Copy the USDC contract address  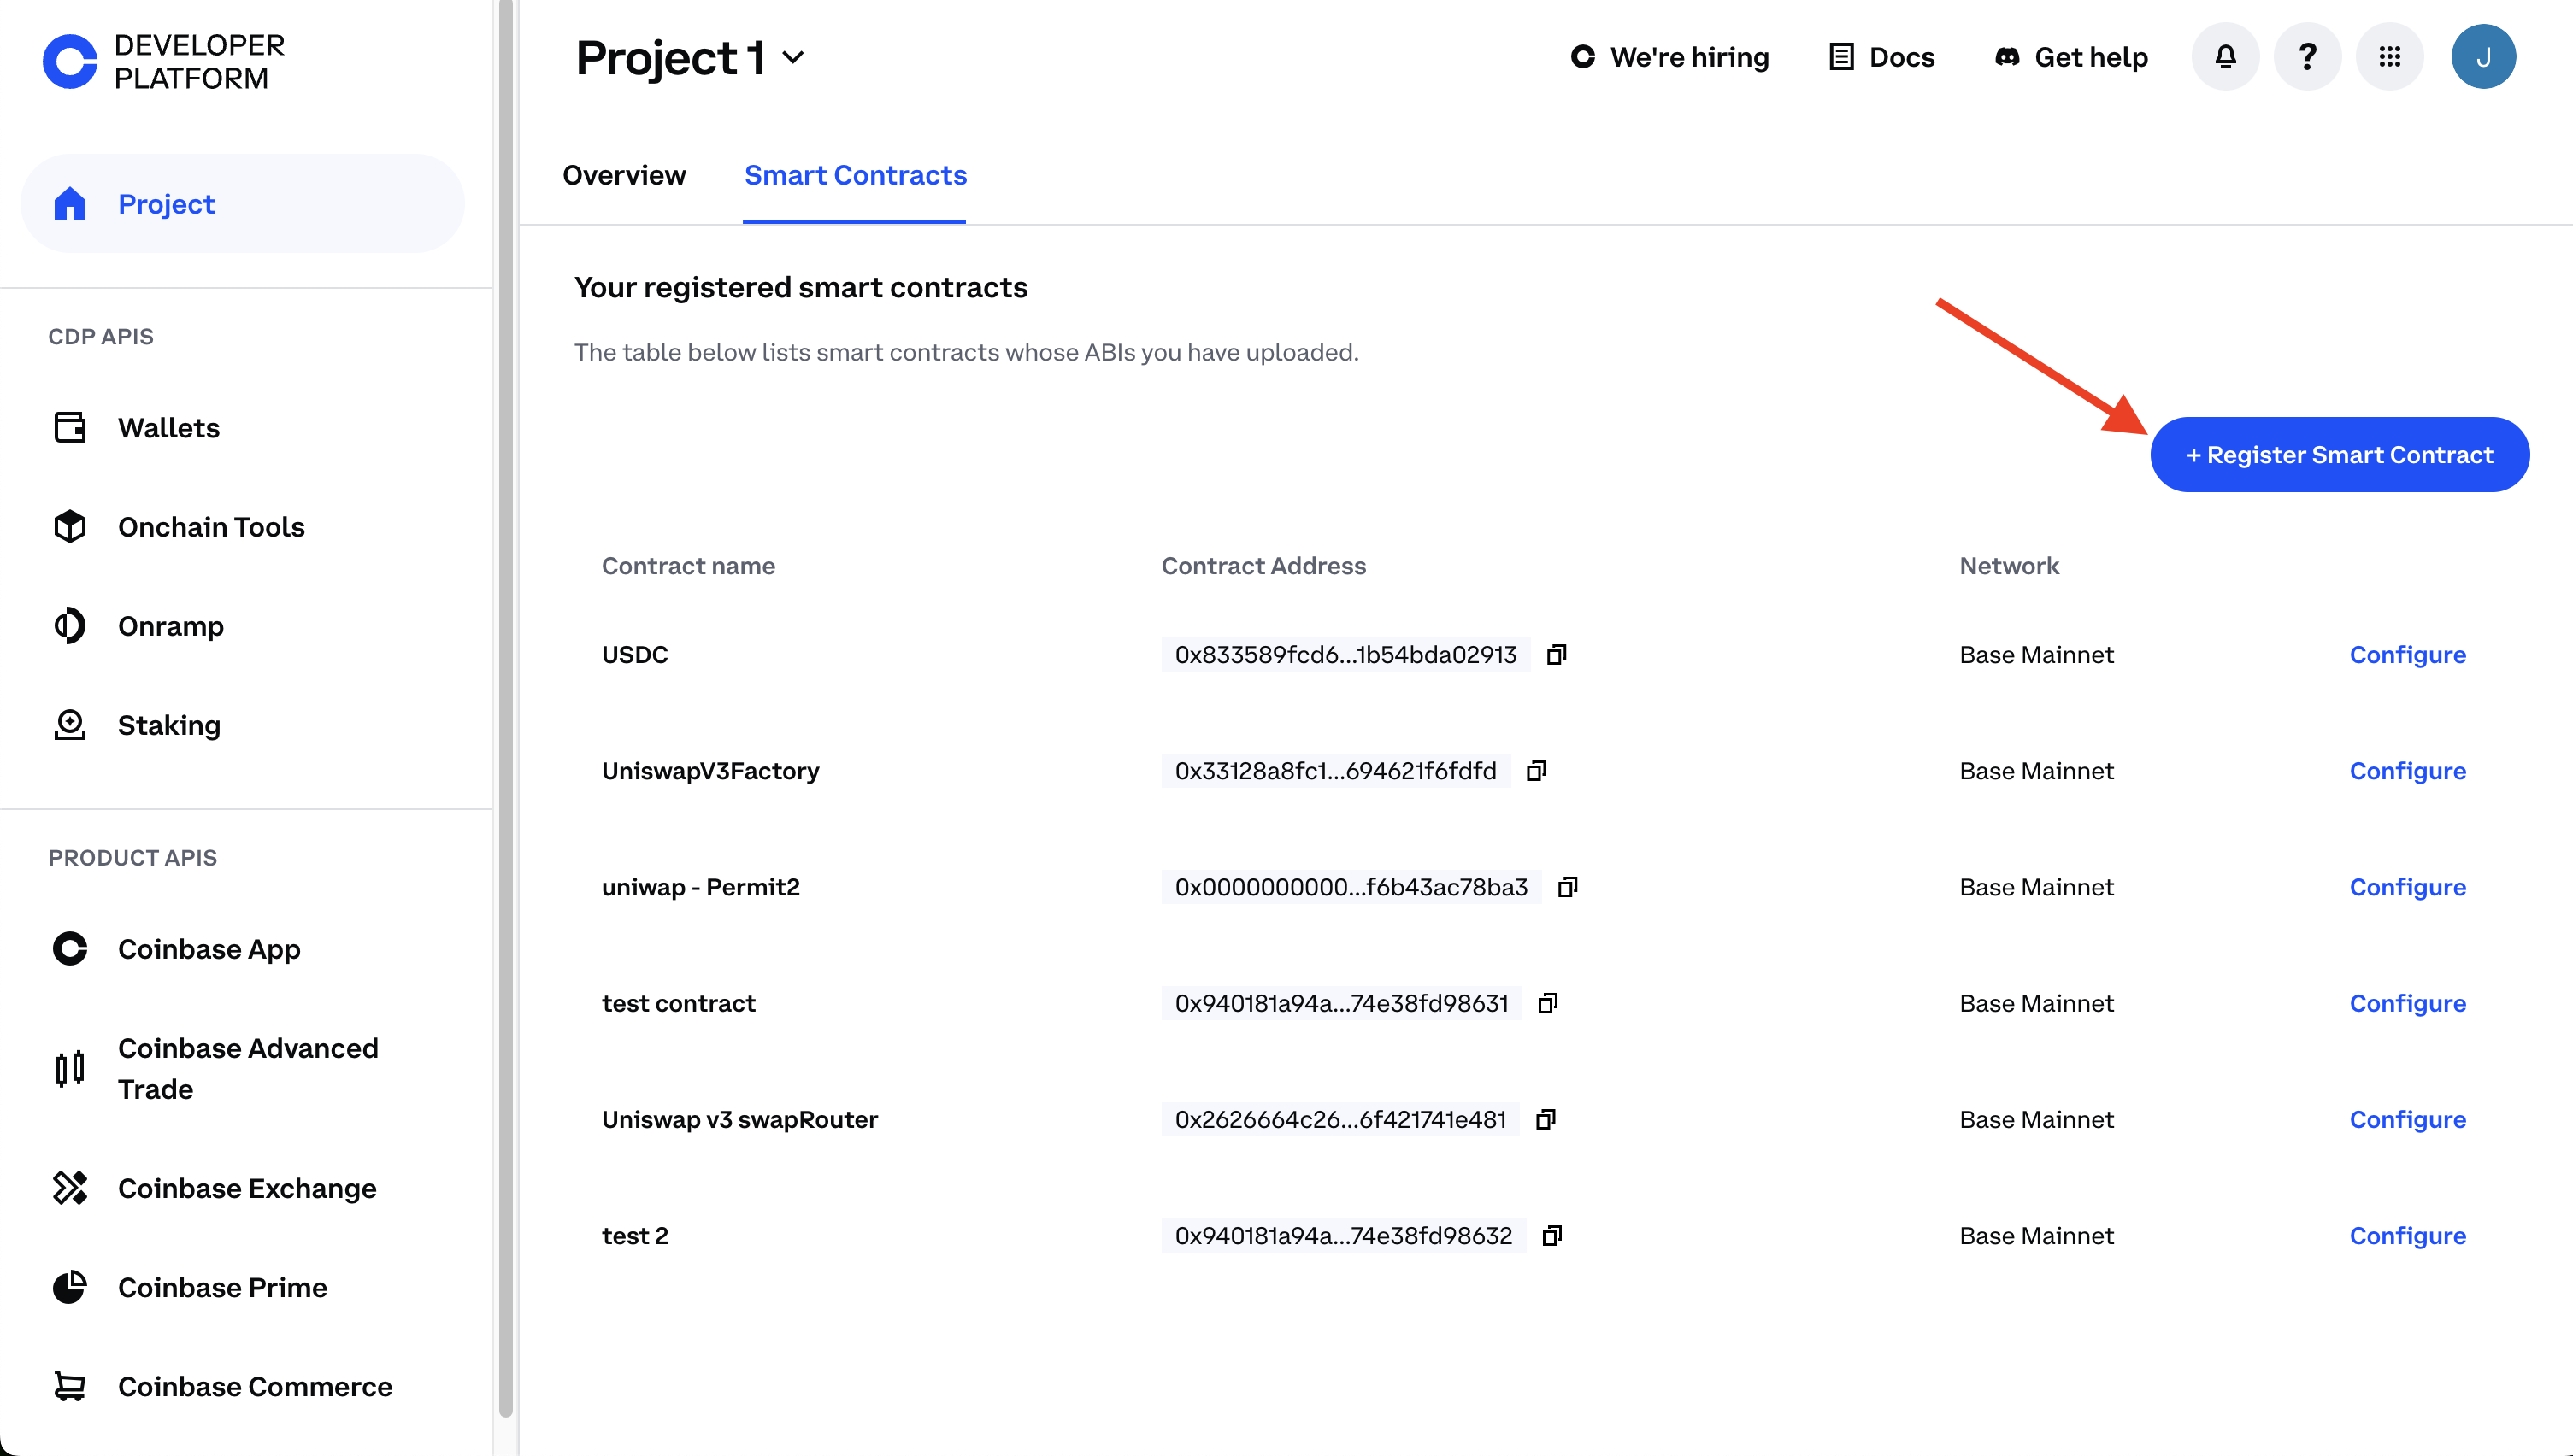point(1557,654)
